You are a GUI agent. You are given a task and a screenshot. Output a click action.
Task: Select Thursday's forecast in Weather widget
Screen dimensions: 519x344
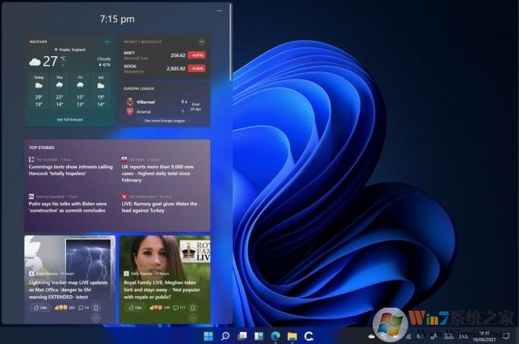tap(59, 90)
